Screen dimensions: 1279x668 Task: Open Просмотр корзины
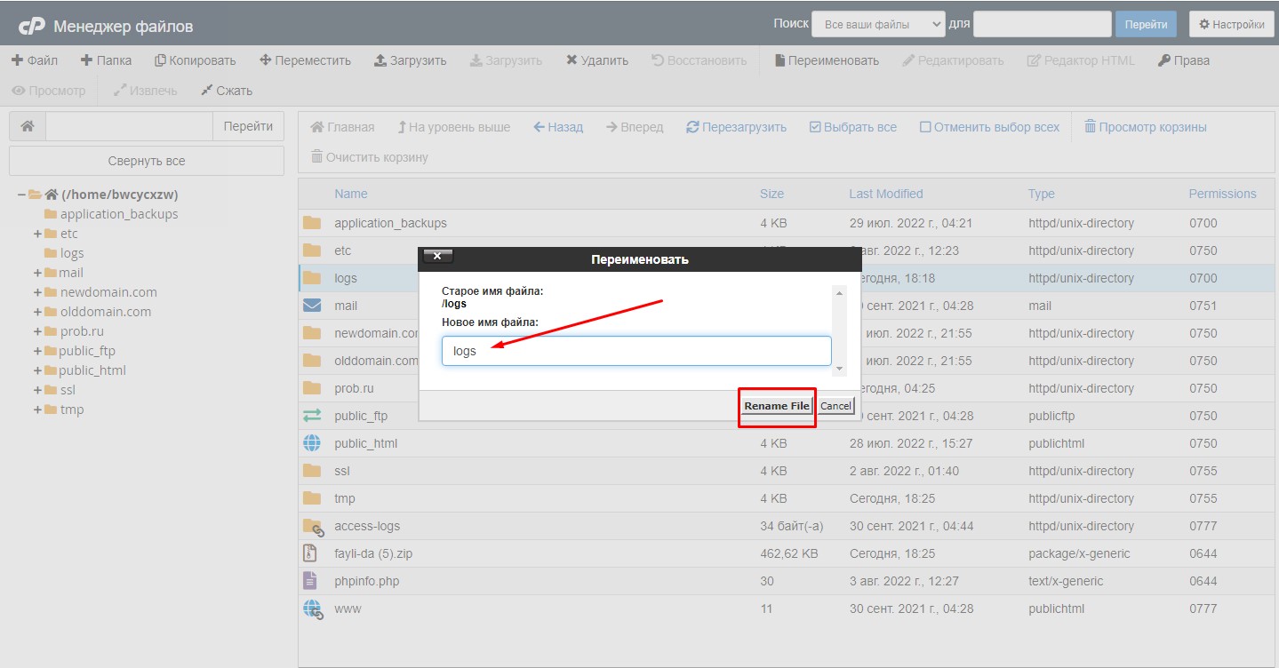click(1146, 127)
